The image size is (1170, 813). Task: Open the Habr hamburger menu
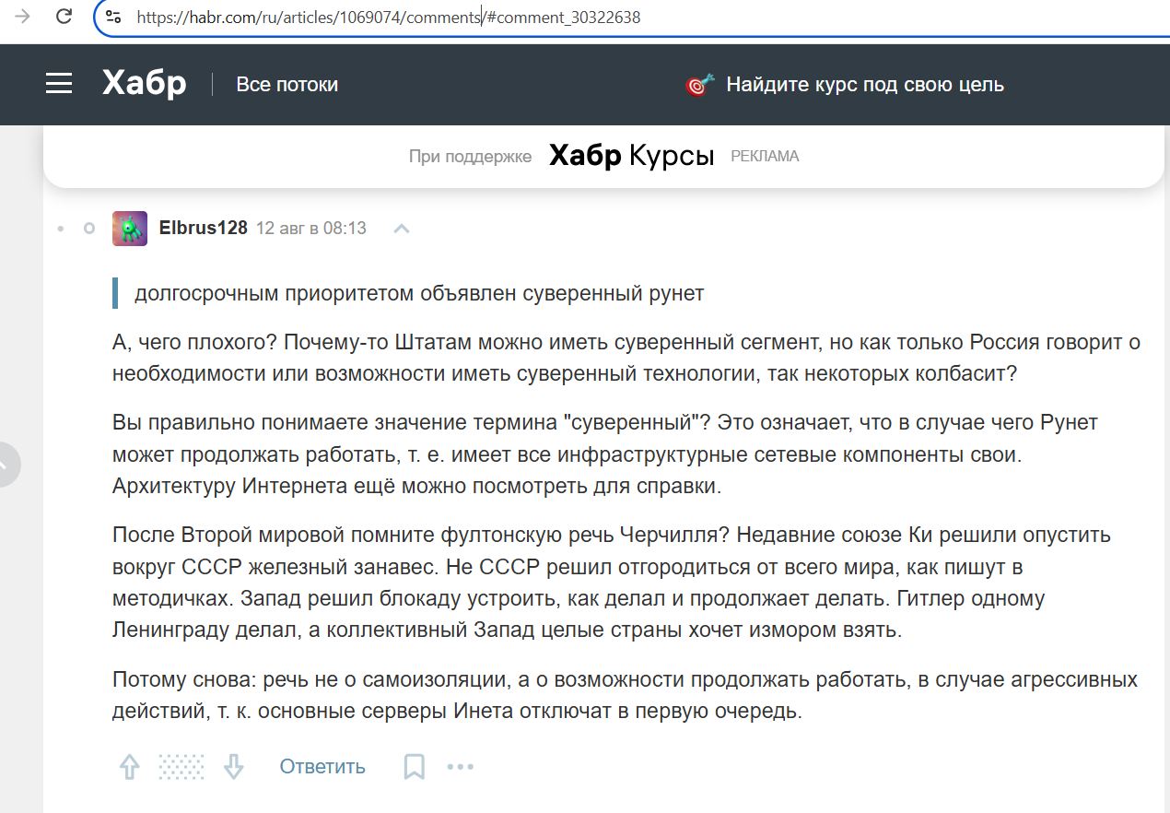tap(59, 84)
